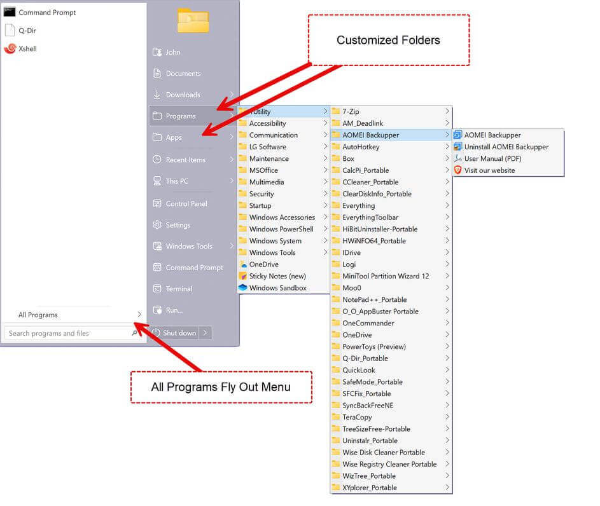The height and width of the screenshot is (506, 600).
Task: Click the Windows Tools icon
Action: (157, 246)
